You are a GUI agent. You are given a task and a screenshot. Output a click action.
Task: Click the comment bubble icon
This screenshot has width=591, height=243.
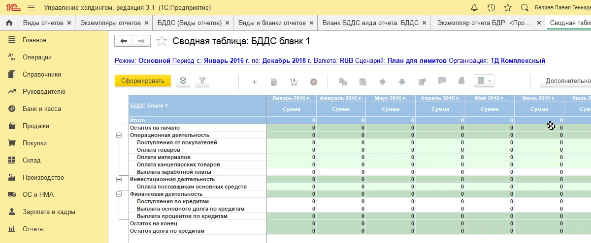(442, 81)
